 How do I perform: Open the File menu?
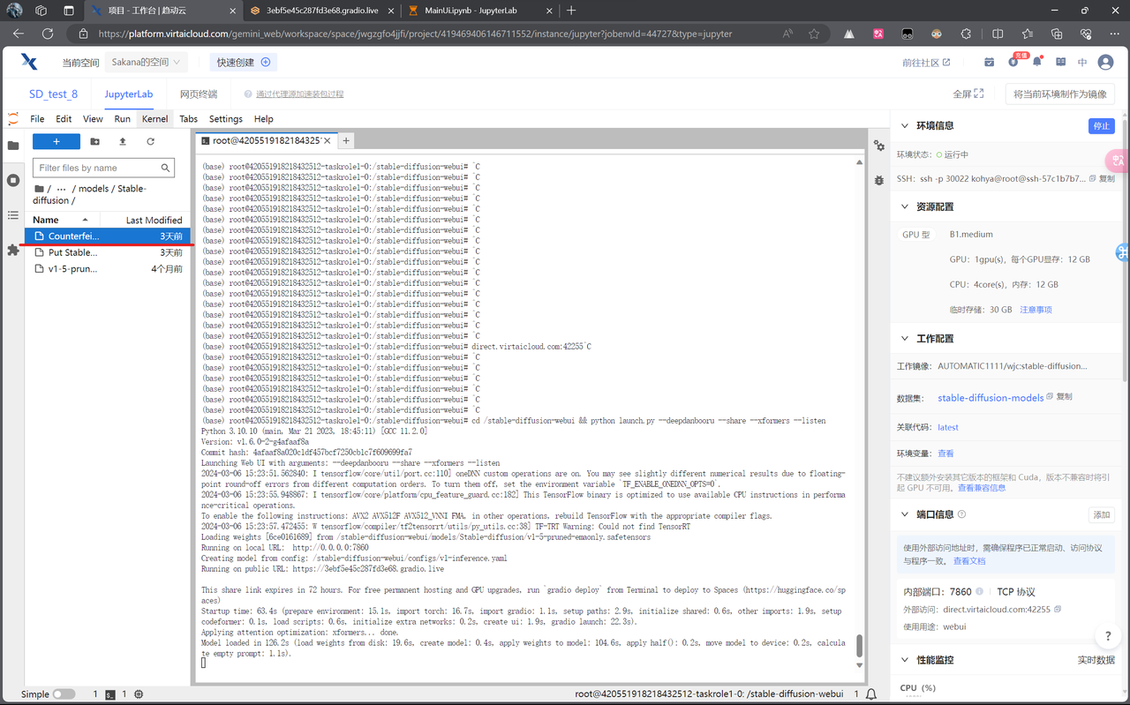click(37, 119)
